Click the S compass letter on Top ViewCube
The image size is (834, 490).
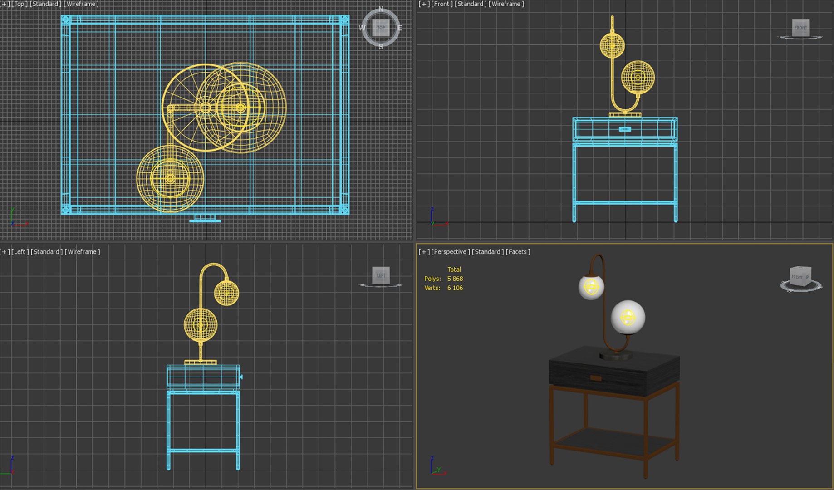coord(381,46)
